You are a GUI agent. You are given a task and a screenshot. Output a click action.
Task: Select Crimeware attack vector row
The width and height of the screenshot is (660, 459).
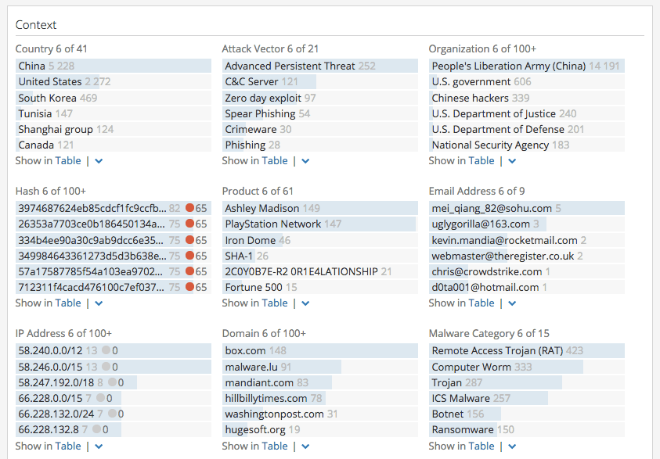tap(320, 129)
